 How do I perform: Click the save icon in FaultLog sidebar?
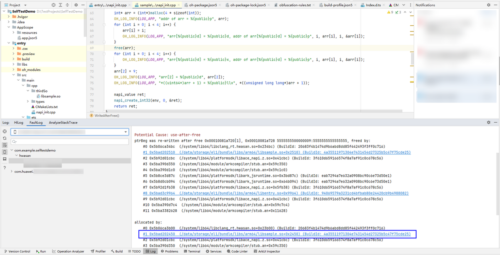[x=5, y=159]
